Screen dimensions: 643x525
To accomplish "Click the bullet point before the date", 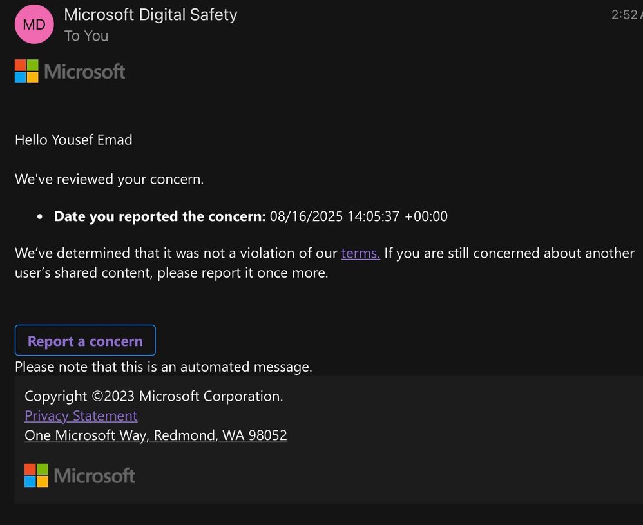I will tap(40, 216).
